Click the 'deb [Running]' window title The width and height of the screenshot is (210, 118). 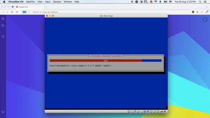[106, 16]
